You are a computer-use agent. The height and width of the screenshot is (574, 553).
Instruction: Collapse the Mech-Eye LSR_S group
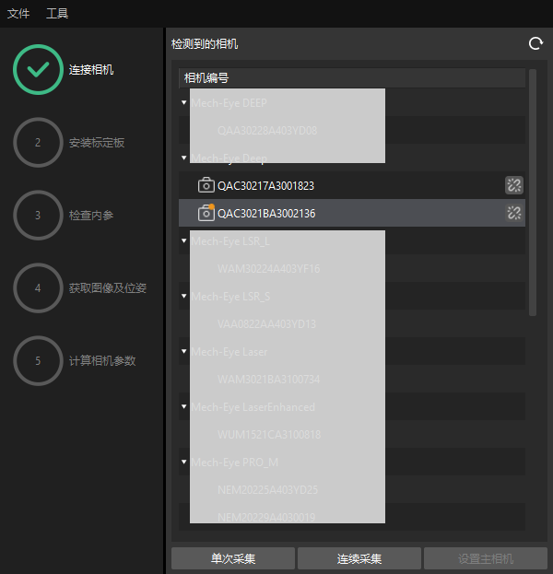point(183,296)
